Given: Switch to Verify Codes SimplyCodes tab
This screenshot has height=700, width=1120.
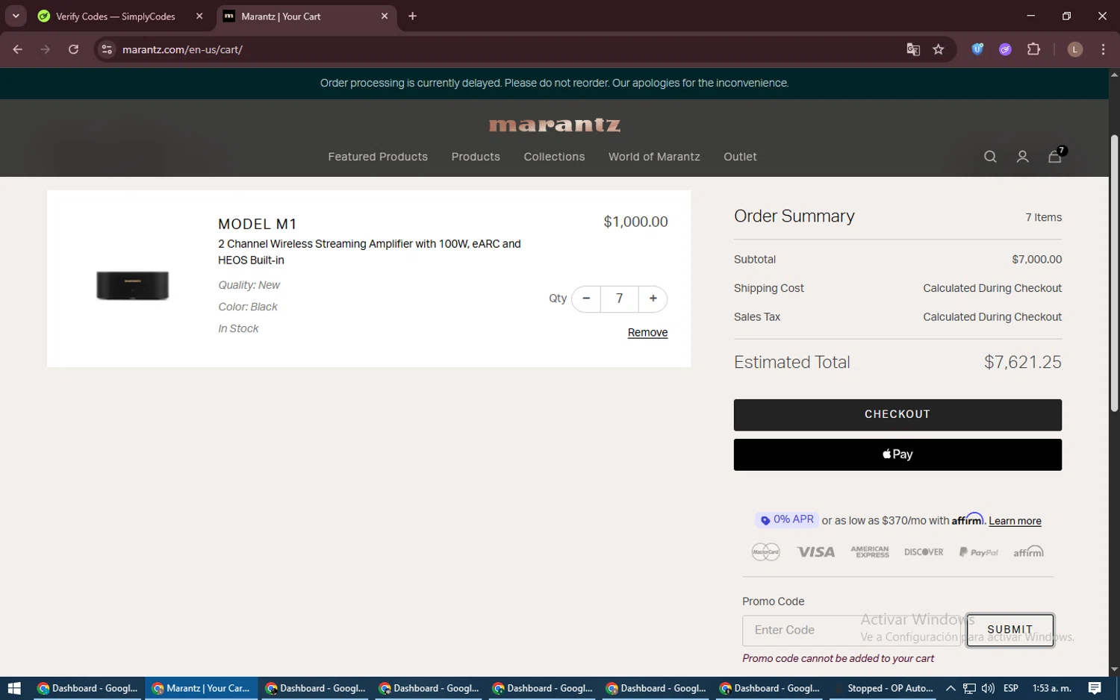Looking at the screenshot, I should click(116, 16).
